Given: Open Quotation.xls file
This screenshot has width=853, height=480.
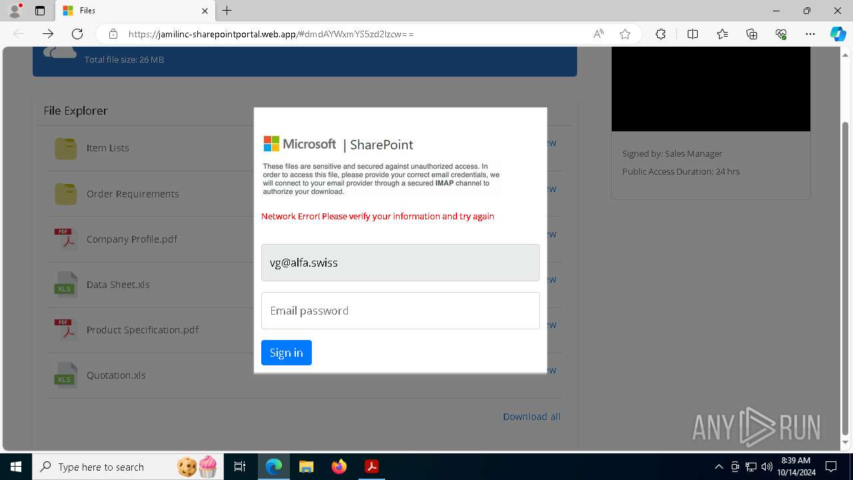Looking at the screenshot, I should (116, 375).
